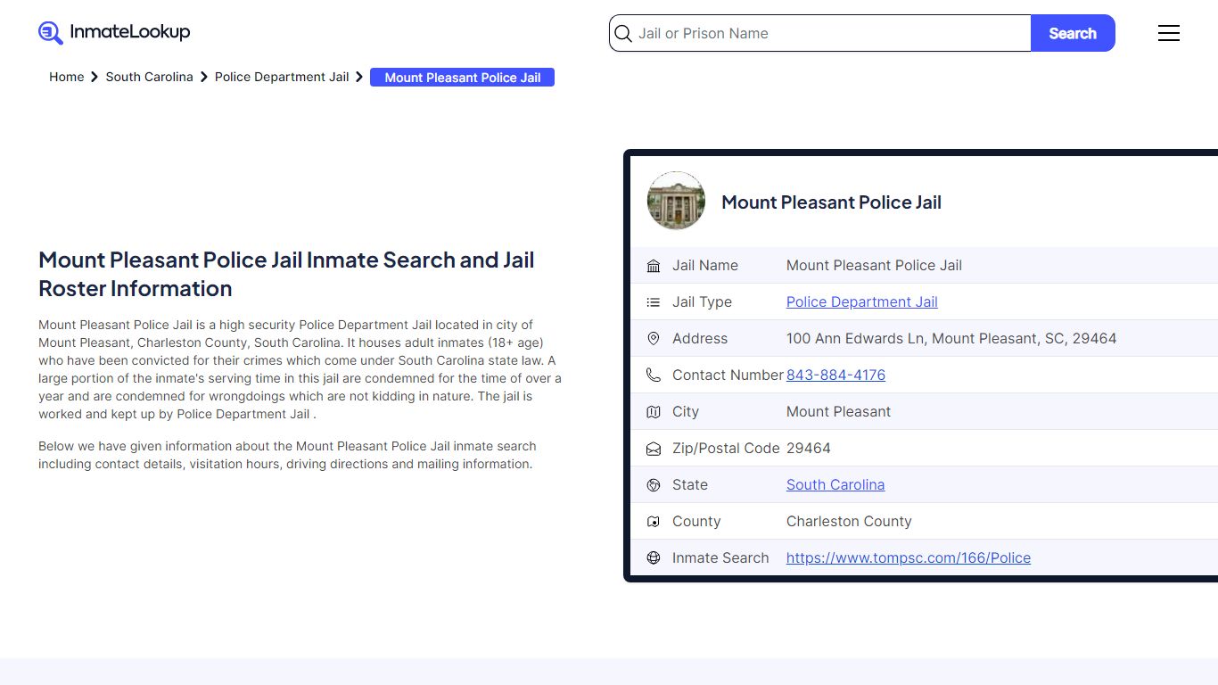Click the Zip/Postal Code envelope icon
Image resolution: width=1218 pixels, height=685 pixels.
[x=654, y=449]
